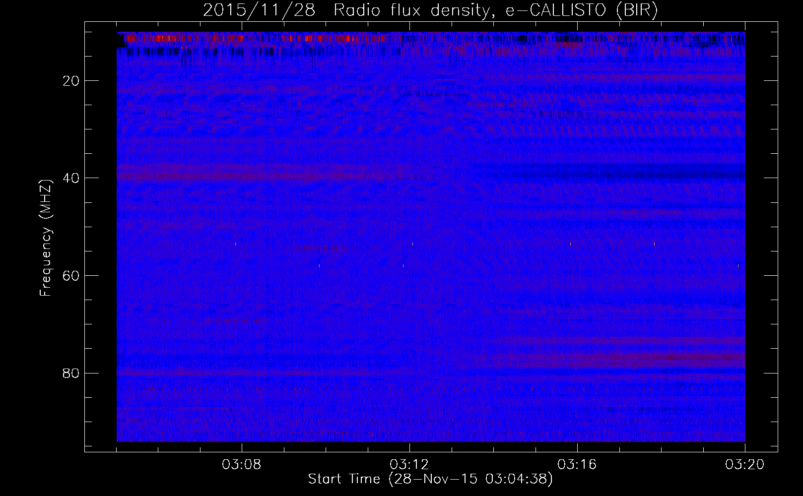Click the 03:20 time tick label
Viewport: 803px width, 496px height.
tap(745, 465)
